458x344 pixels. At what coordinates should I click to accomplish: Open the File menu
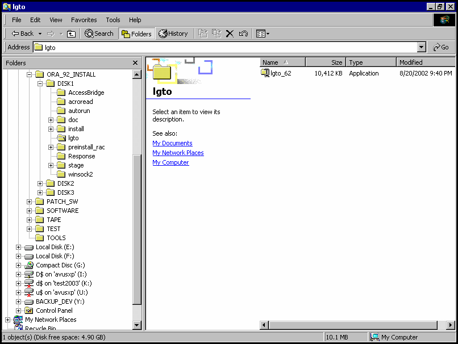click(x=16, y=20)
